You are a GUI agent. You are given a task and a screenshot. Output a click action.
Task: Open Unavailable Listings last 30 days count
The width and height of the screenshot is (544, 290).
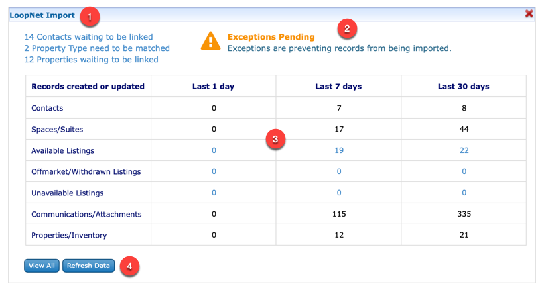click(x=464, y=193)
